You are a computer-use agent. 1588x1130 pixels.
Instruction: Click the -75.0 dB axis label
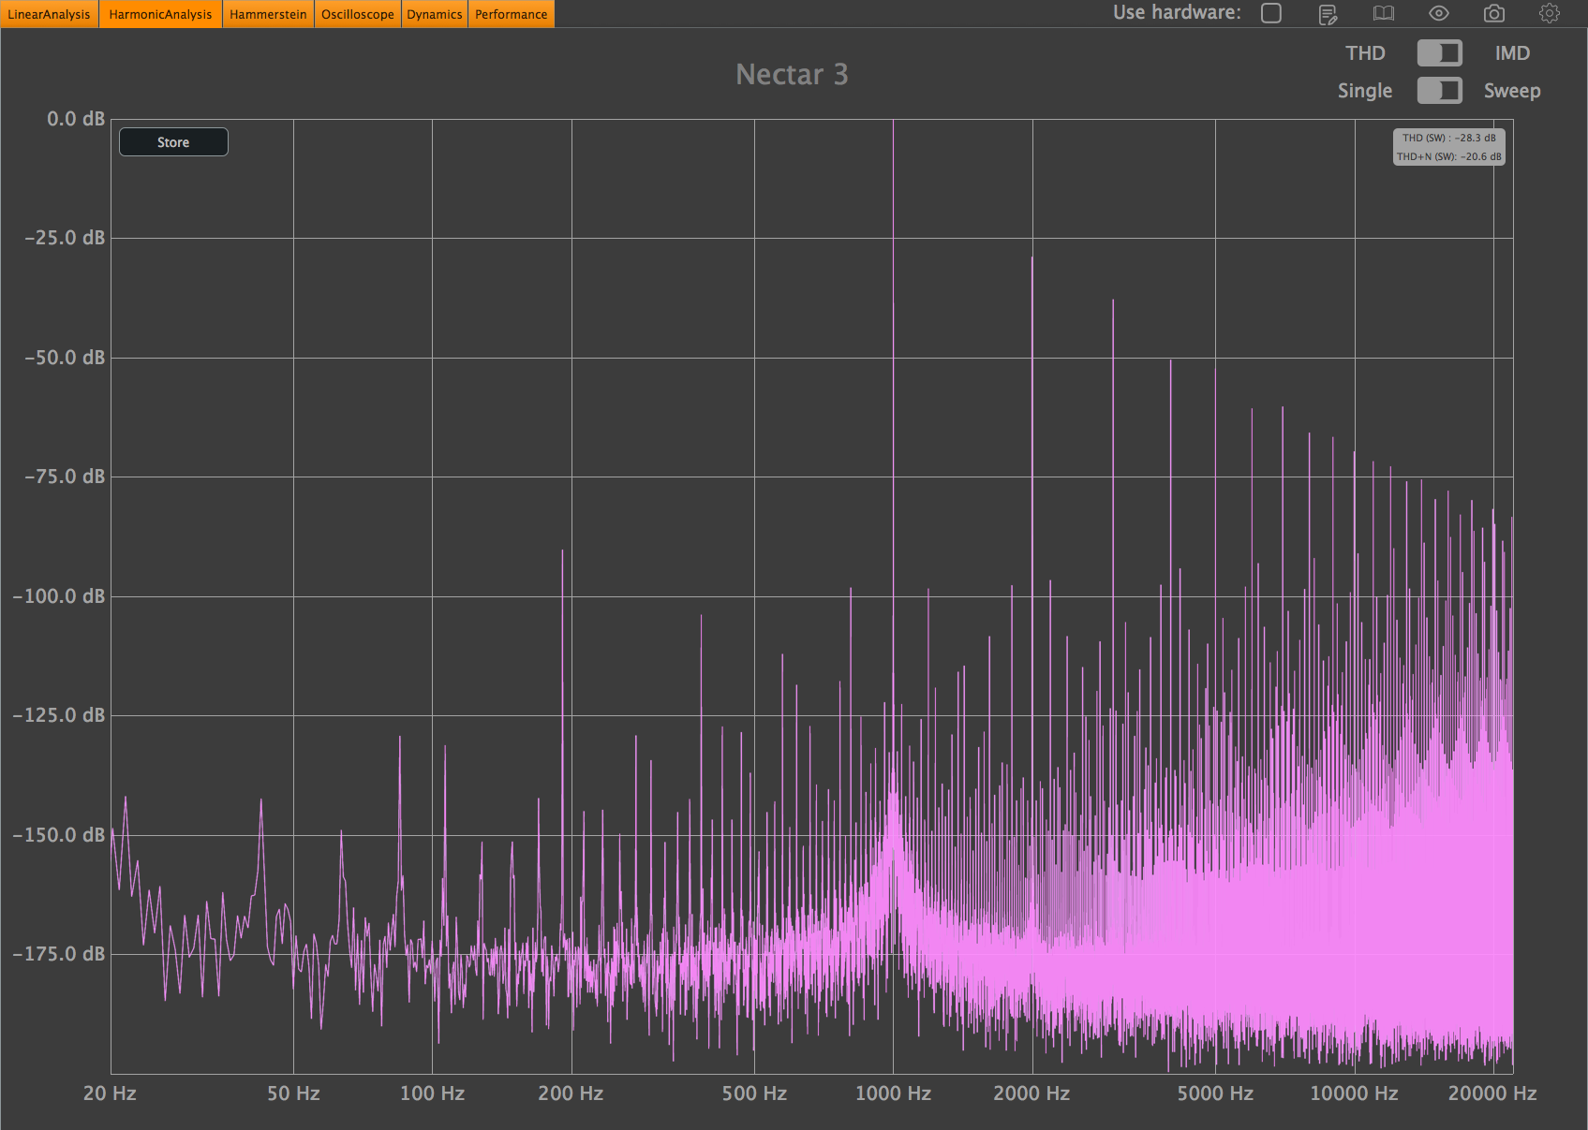coord(65,477)
